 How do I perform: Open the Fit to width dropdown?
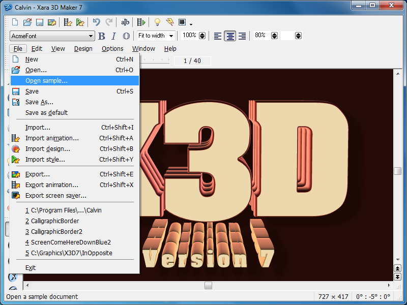[156, 36]
